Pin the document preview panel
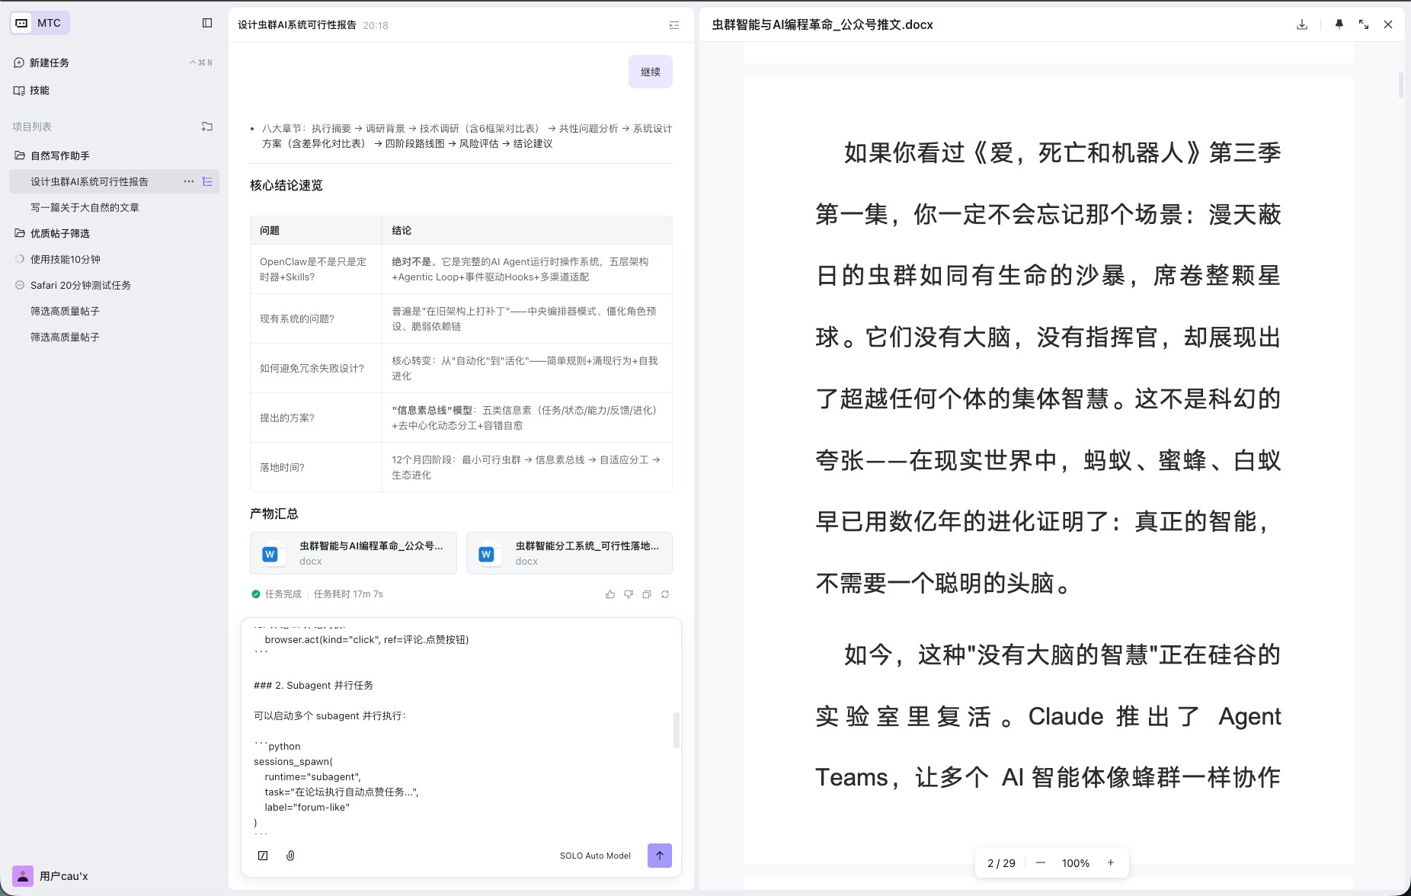 (1339, 24)
